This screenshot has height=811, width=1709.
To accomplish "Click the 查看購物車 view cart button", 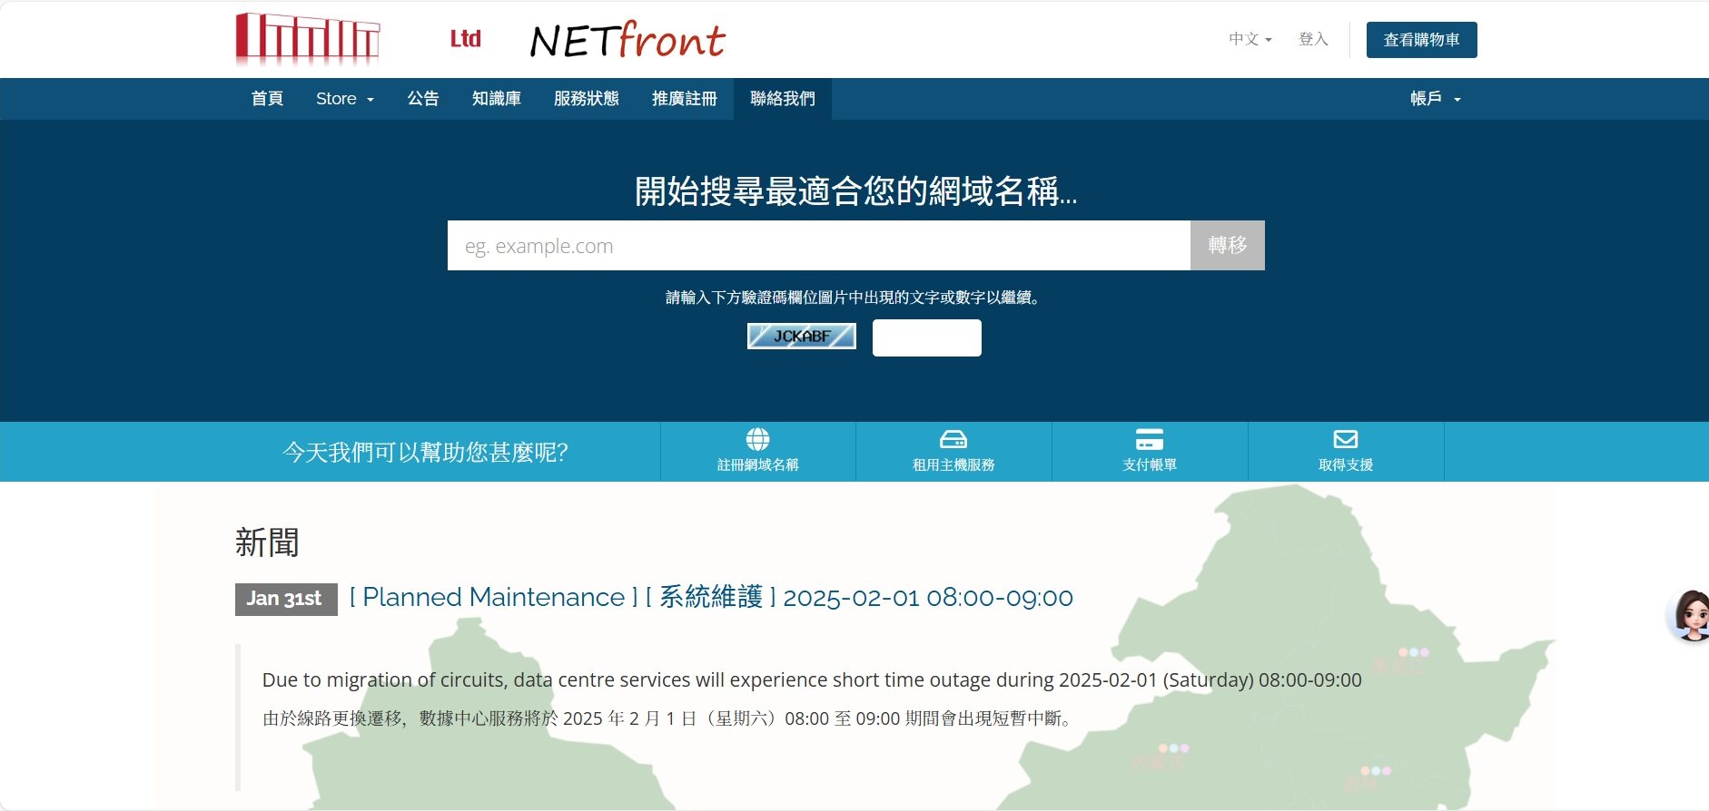I will pyautogui.click(x=1421, y=40).
